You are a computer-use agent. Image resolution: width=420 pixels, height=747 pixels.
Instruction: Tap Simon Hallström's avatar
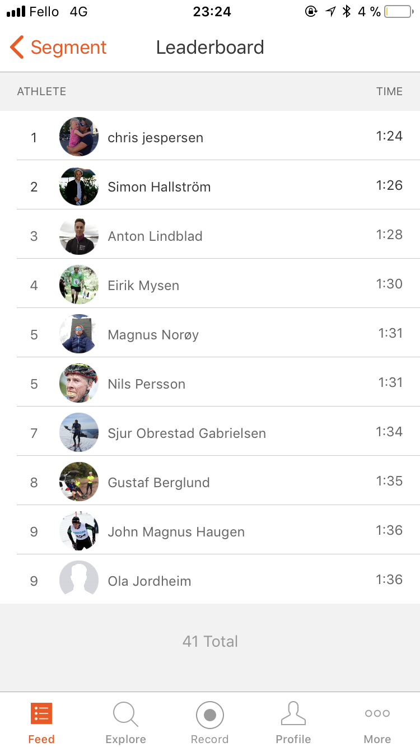tap(79, 186)
